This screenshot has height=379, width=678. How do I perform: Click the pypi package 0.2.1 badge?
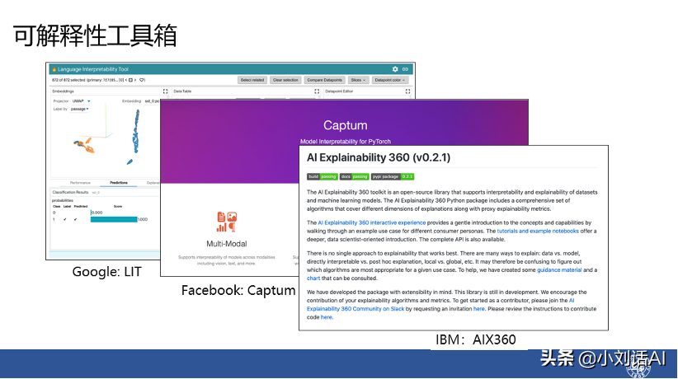pos(393,176)
